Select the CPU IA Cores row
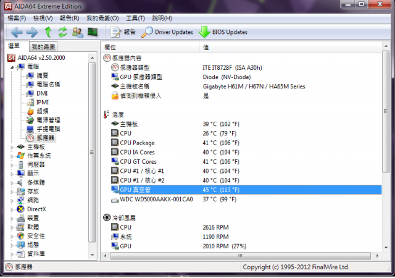395x278 pixels. tap(242, 152)
